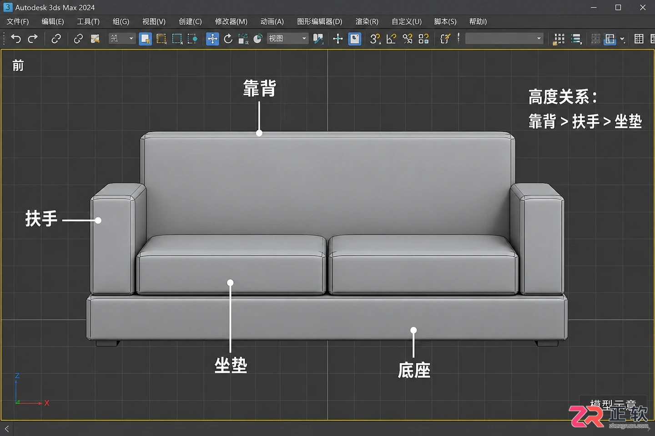Open the 自定义(U) menu
The image size is (655, 436).
coord(407,21)
